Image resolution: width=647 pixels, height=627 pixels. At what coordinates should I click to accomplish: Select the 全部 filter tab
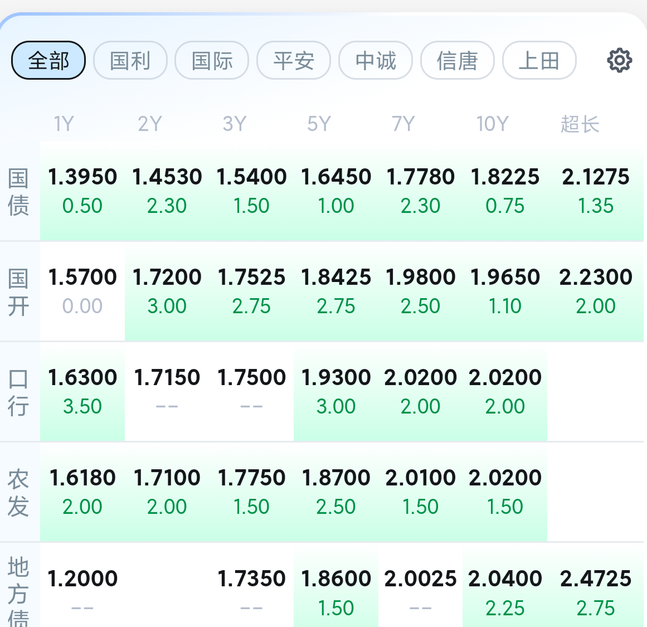click(x=48, y=60)
